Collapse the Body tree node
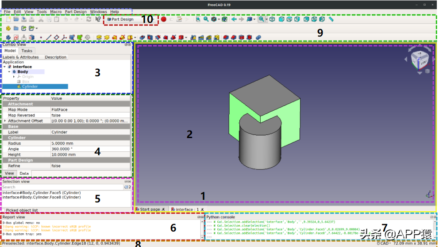This screenshot has width=439, height=247. point(9,71)
